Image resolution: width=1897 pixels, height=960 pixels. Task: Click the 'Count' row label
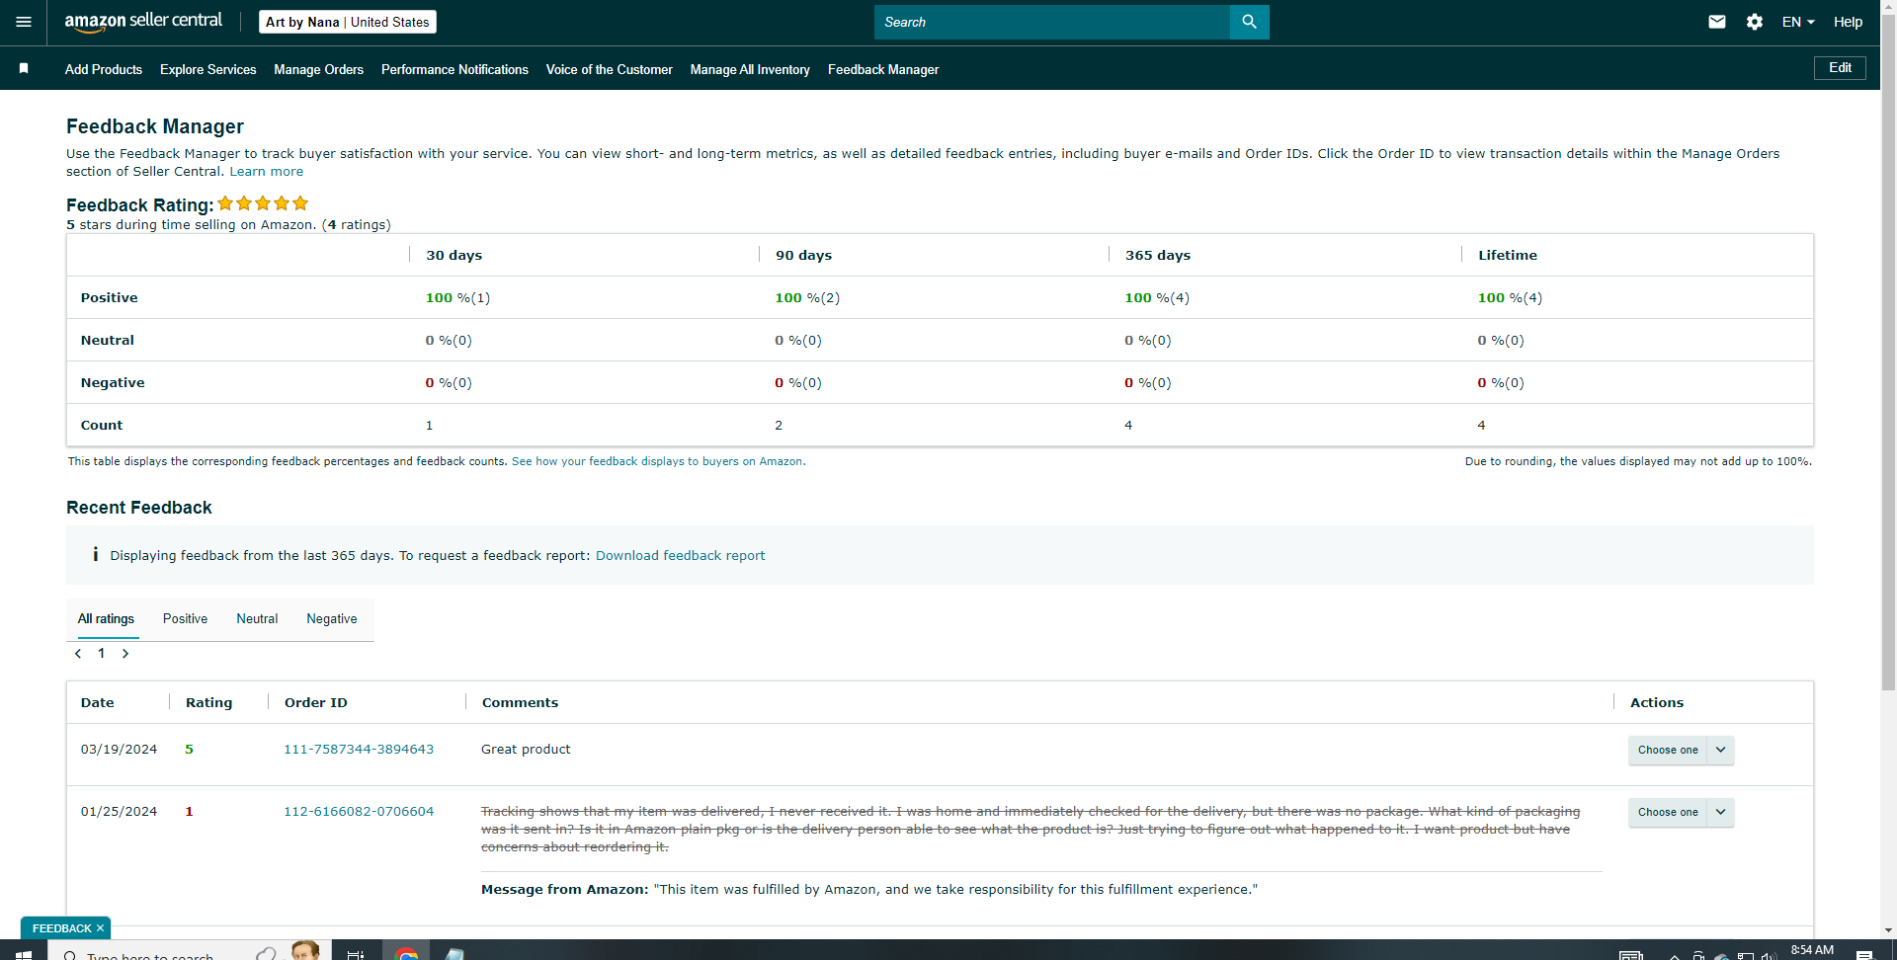pos(102,426)
